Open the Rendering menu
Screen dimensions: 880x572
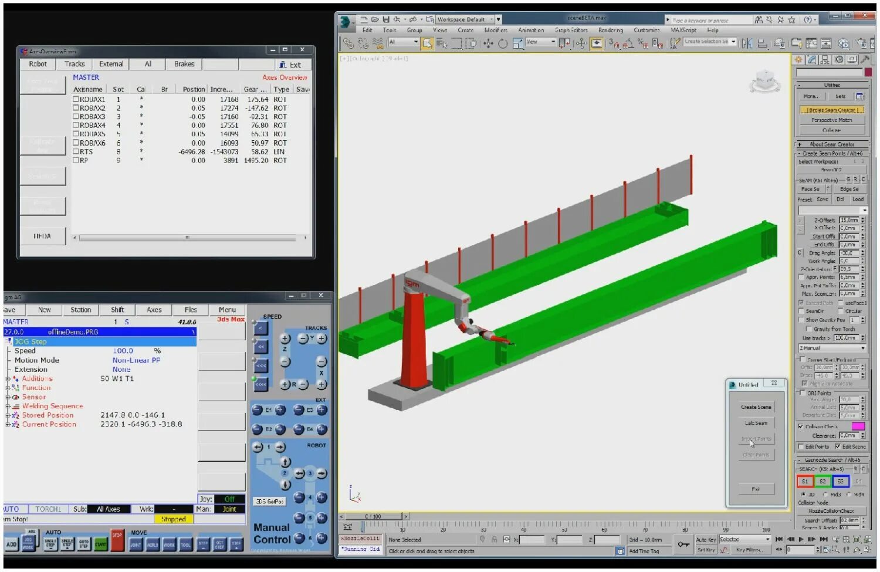610,31
